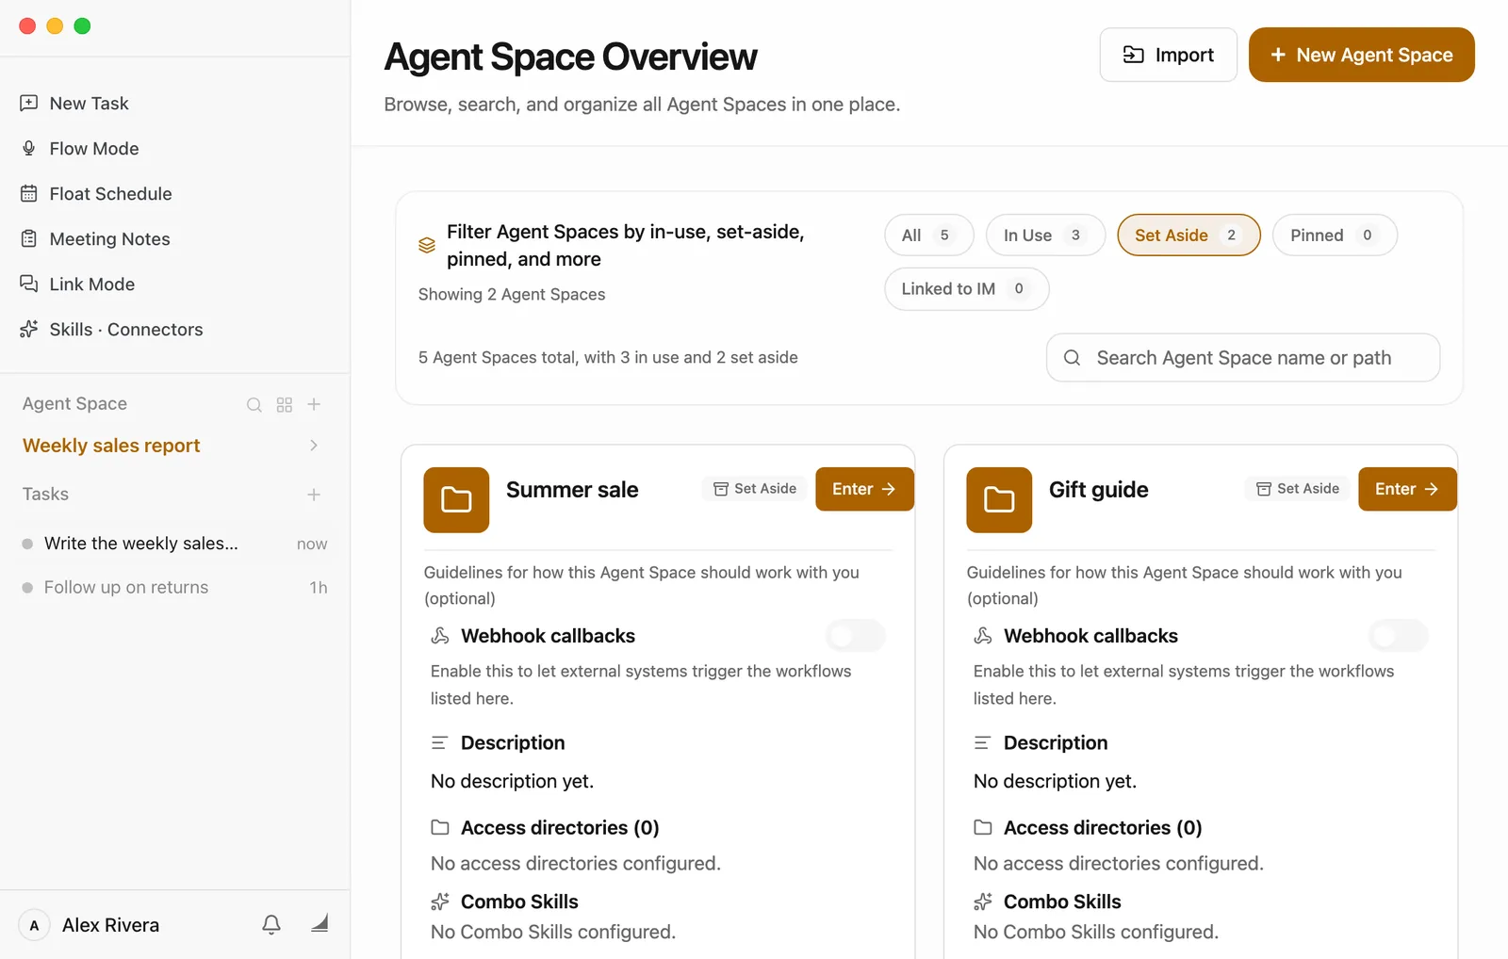1508x959 pixels.
Task: Add a new task with Tasks plus icon
Action: click(314, 495)
